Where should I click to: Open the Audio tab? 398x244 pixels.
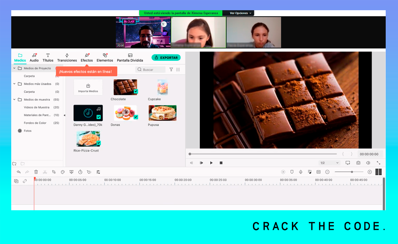(x=34, y=58)
